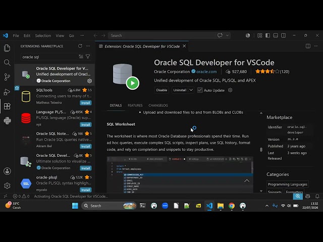Open the Python view in activity bar

(7, 121)
